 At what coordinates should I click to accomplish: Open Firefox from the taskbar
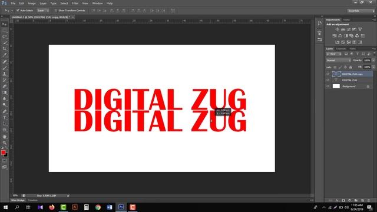(52, 207)
